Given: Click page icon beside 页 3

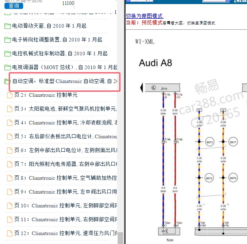Looking at the screenshot, I should [10, 109].
